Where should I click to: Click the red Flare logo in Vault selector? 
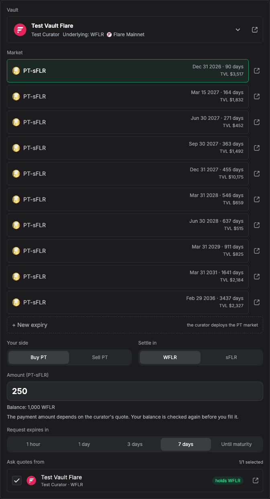20,30
